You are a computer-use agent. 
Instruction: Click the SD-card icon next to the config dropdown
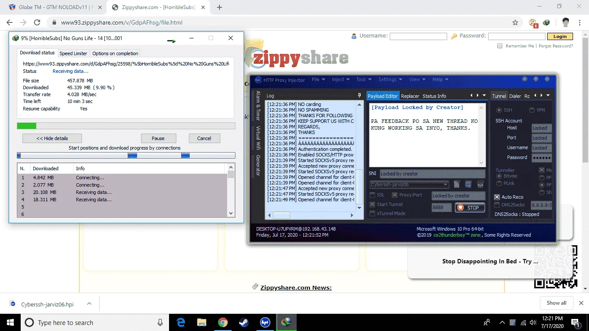[457, 184]
